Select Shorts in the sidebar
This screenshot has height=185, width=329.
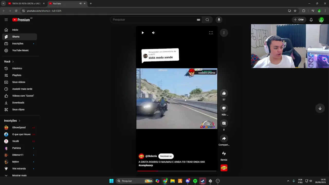(x=20, y=37)
